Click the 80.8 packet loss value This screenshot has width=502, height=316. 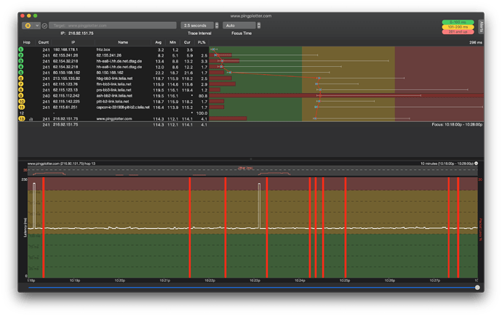click(203, 96)
